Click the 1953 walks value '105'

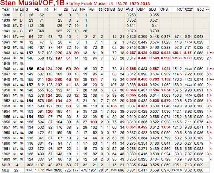click(x=113, y=106)
